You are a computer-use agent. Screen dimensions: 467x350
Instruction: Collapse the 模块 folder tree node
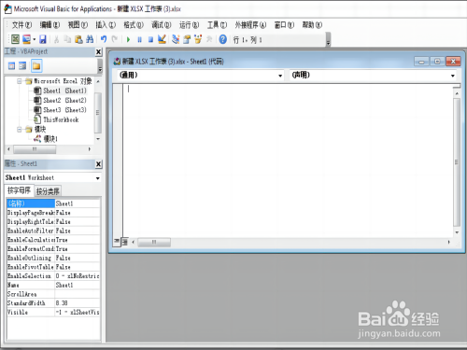[x=20, y=129]
